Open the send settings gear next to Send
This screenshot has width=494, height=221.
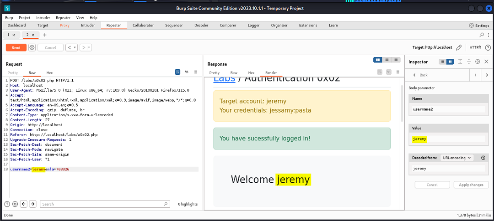pos(32,48)
